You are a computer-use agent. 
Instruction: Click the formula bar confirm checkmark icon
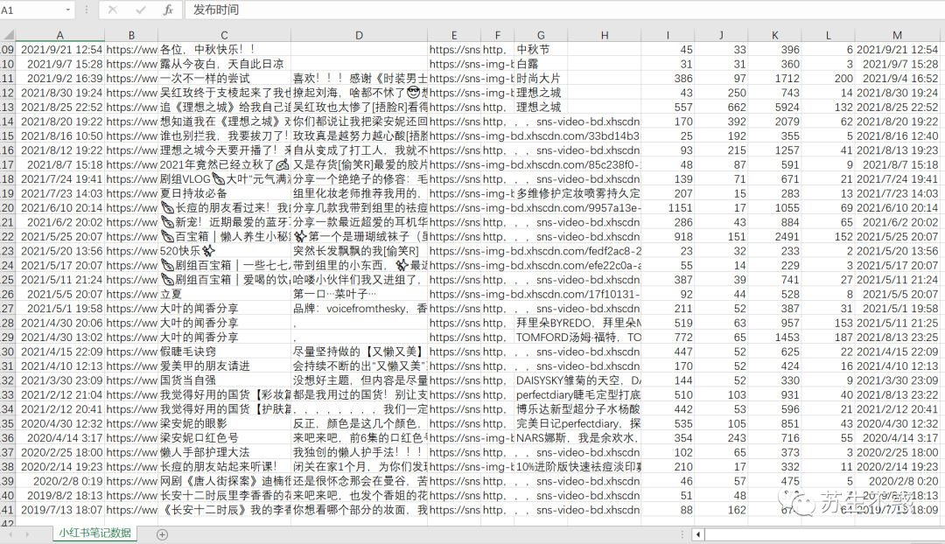(140, 10)
